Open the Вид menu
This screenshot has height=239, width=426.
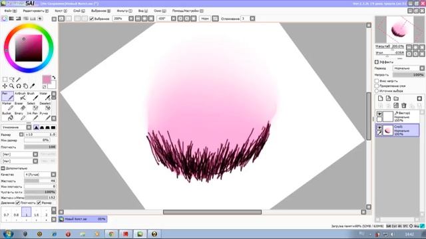(143, 11)
